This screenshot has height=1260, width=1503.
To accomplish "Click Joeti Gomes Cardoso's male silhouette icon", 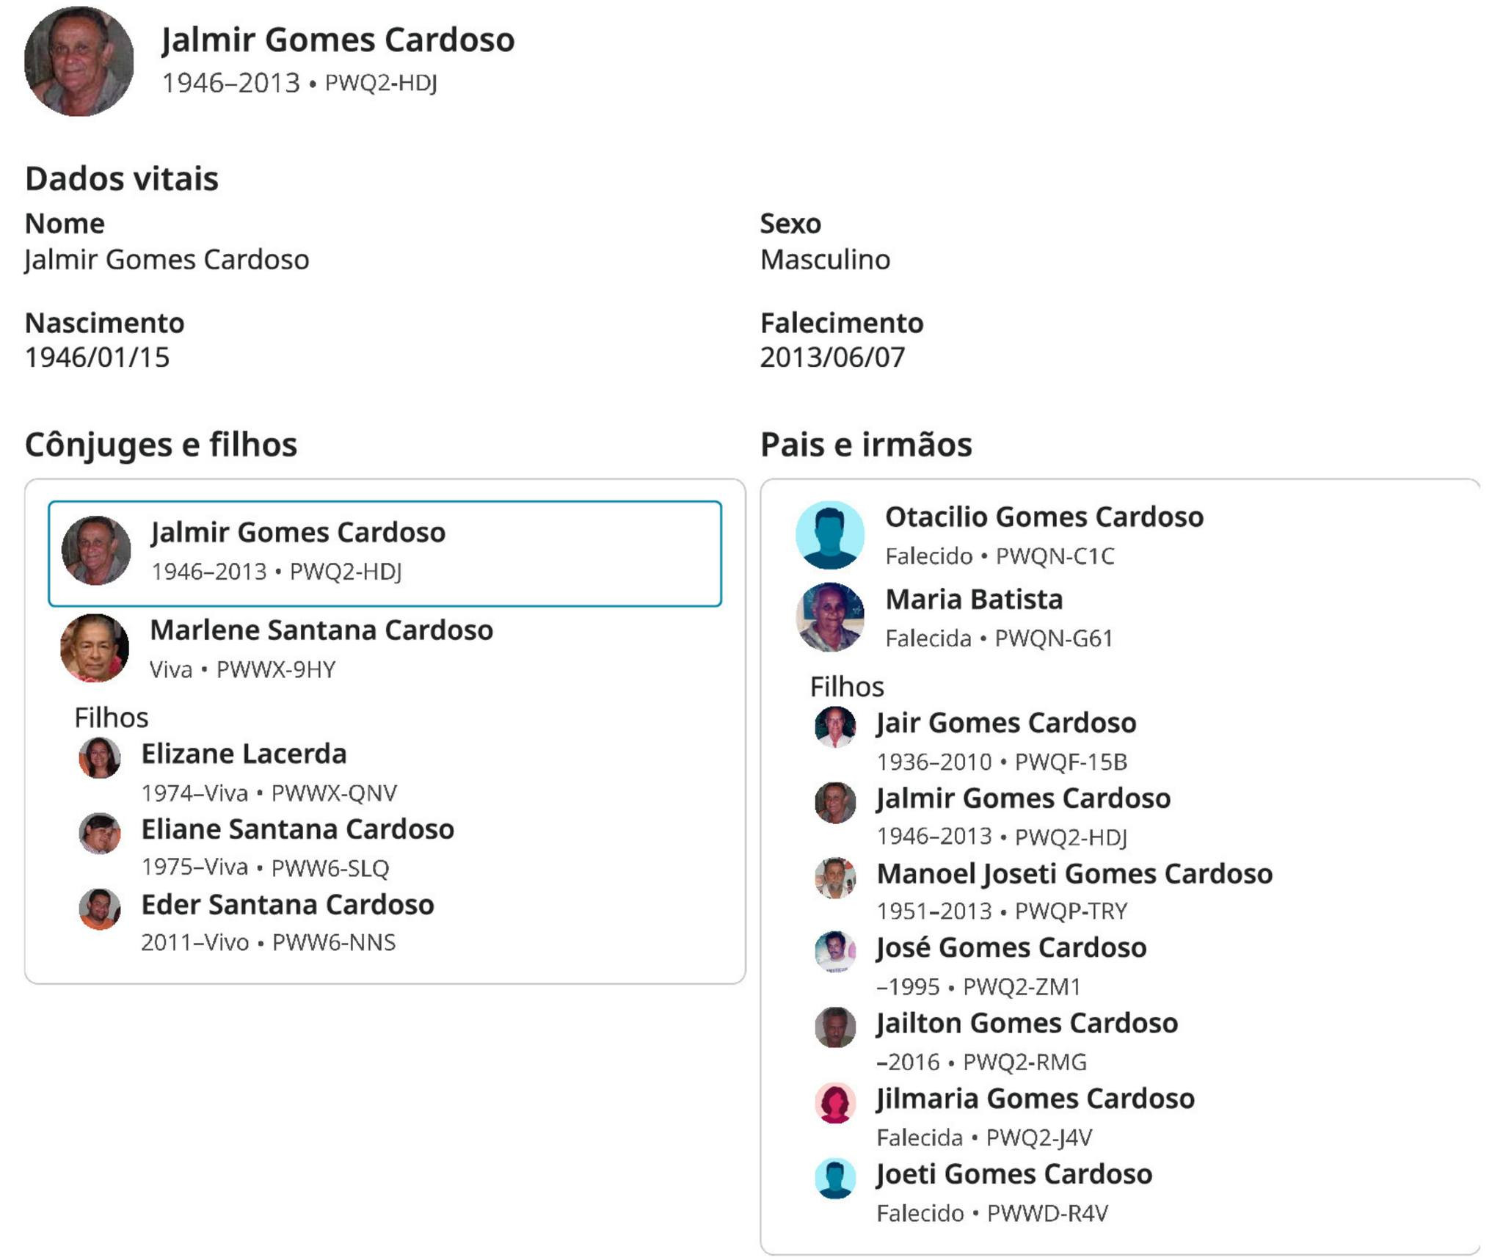I will (835, 1178).
